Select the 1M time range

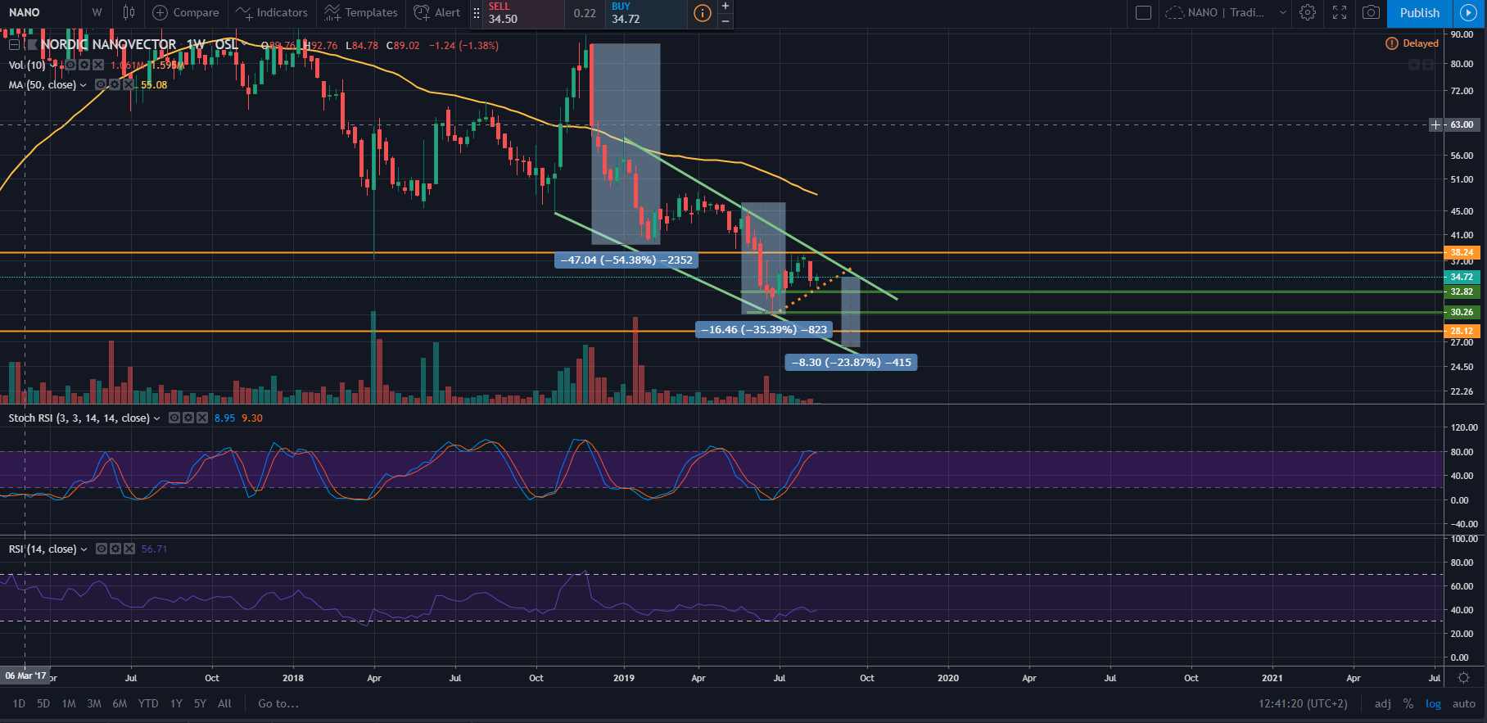point(69,703)
